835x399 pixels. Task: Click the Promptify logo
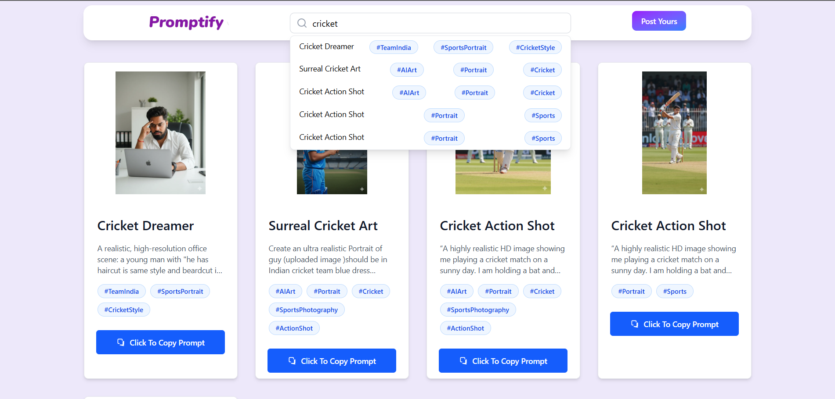coord(186,22)
